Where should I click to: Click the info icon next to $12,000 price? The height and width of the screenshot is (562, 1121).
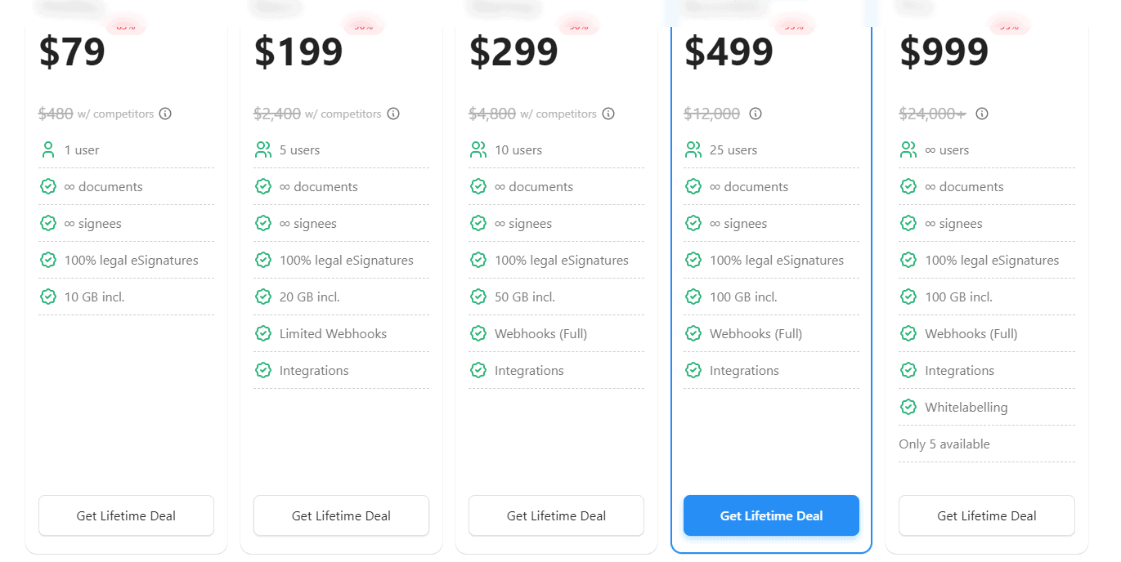[756, 114]
